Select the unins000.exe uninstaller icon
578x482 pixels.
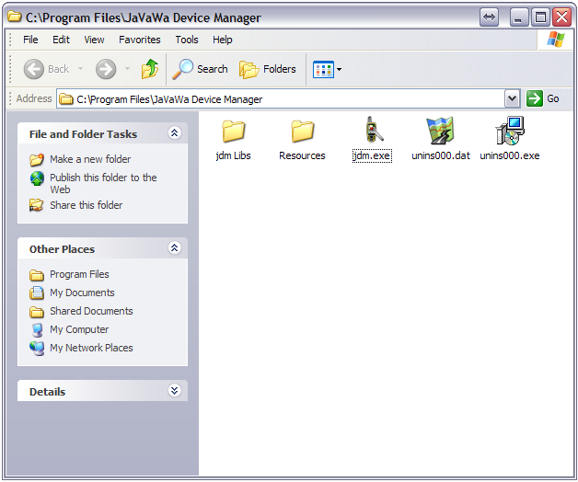[x=509, y=132]
